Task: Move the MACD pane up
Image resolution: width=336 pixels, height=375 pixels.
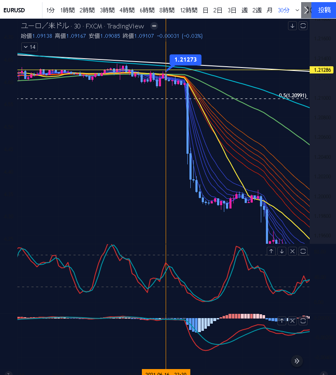Action: pos(282,321)
